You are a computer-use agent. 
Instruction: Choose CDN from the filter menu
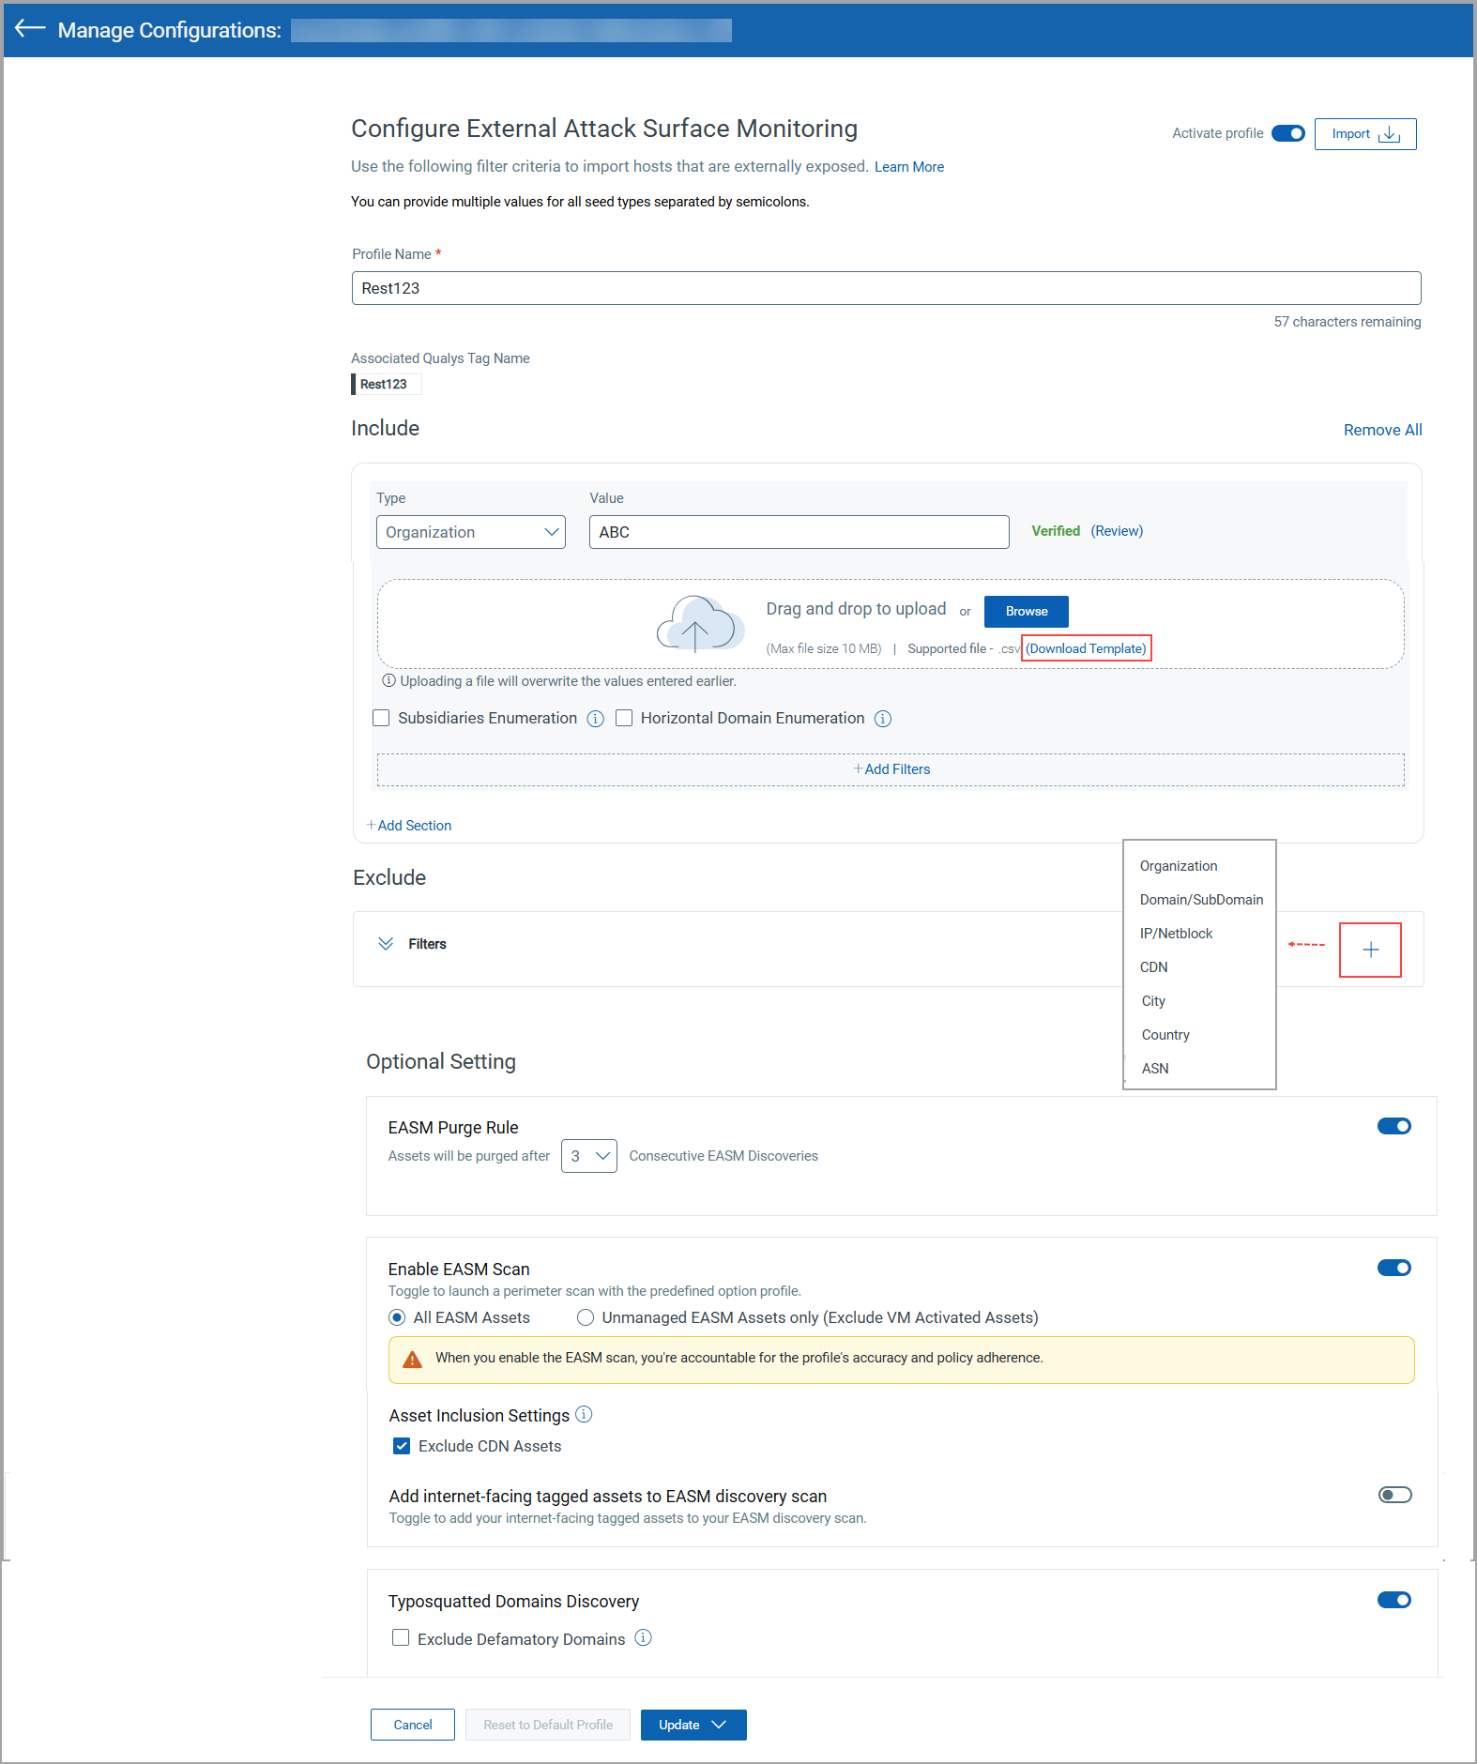1154,967
